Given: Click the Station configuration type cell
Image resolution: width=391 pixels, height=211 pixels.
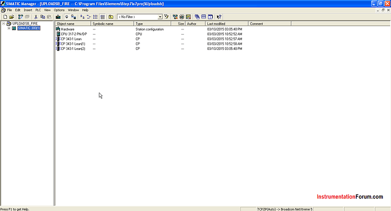Looking at the screenshot, I should tap(150, 29).
